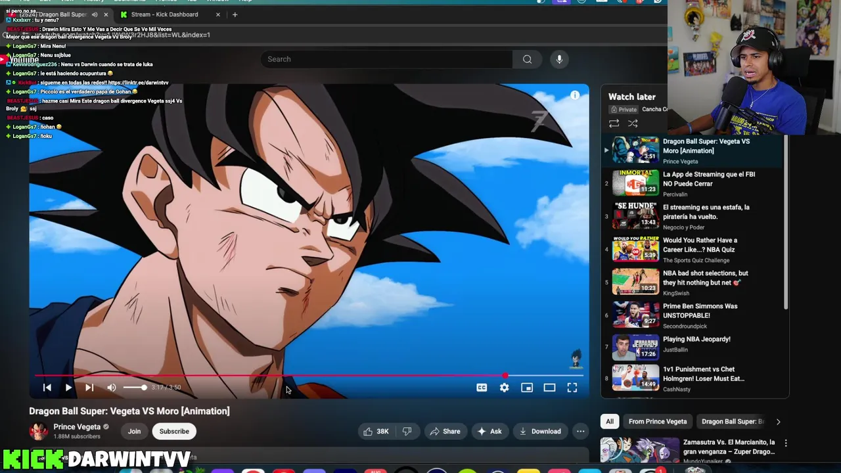Viewport: 841px width, 473px height.
Task: Seek on the red video progress bar
Action: pyautogui.click(x=309, y=376)
